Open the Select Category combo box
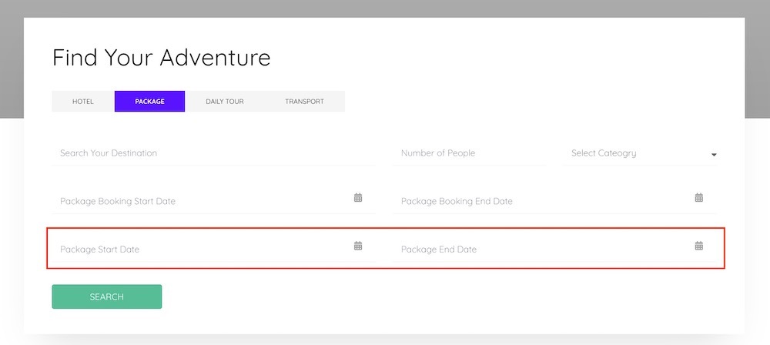The height and width of the screenshot is (345, 770). (x=639, y=153)
